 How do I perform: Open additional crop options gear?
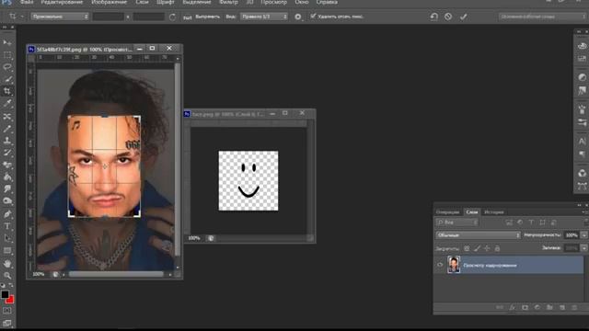click(x=298, y=17)
